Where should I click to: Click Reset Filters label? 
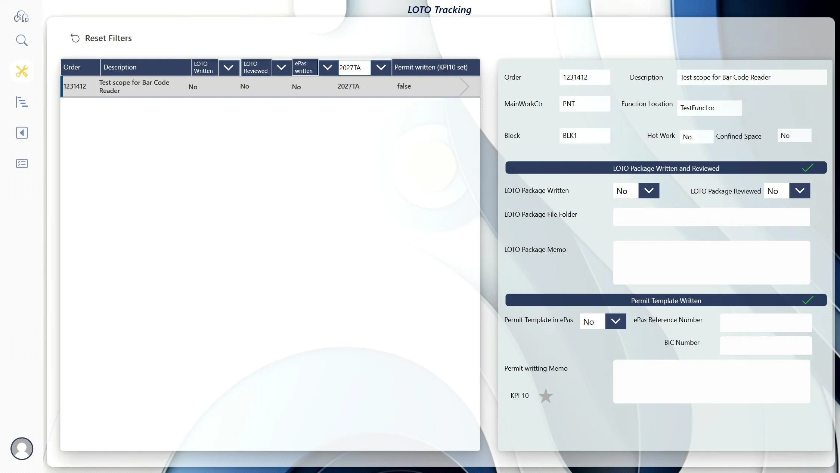point(108,38)
